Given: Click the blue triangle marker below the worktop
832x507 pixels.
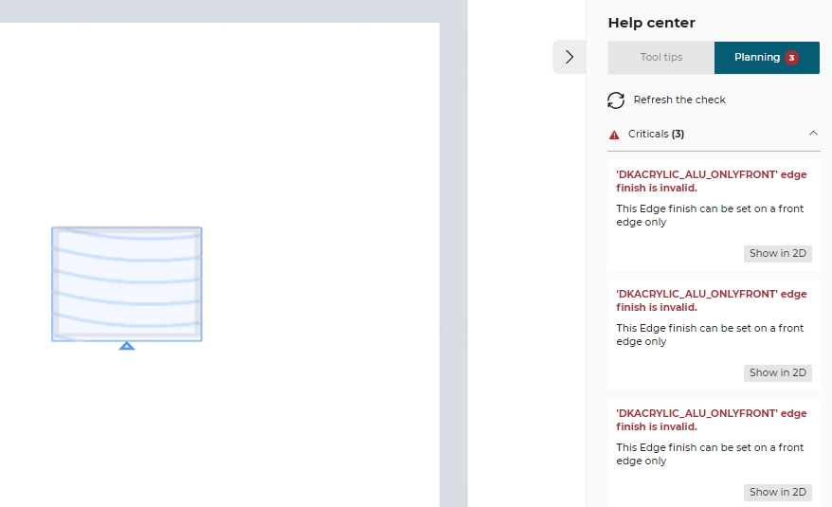Looking at the screenshot, I should click(127, 346).
